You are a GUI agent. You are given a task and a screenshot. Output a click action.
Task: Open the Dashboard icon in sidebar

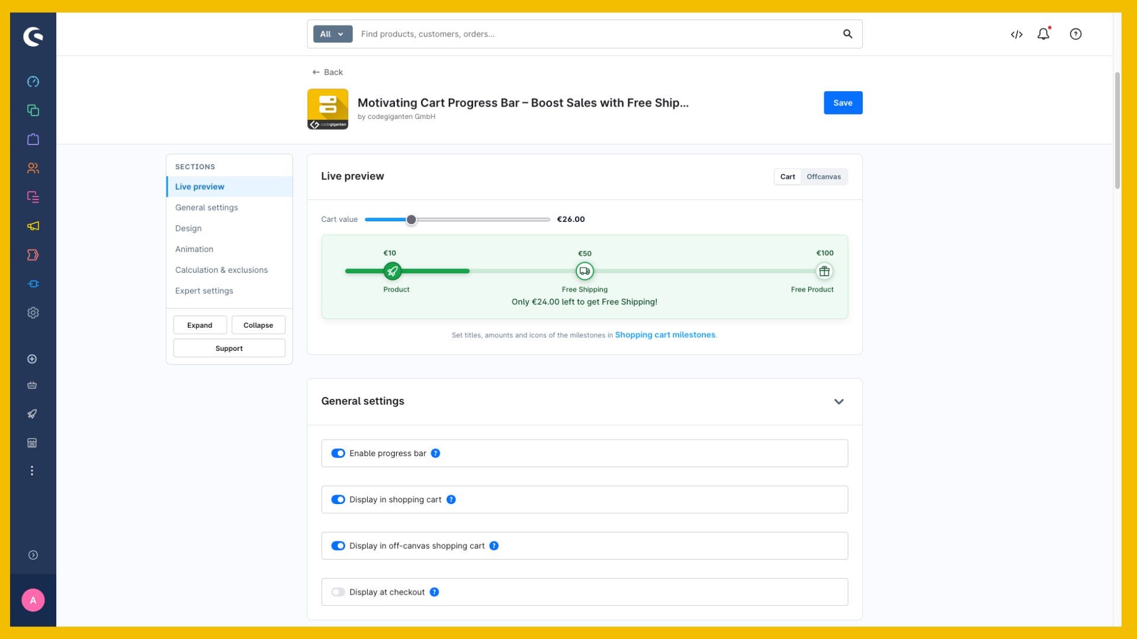33,82
